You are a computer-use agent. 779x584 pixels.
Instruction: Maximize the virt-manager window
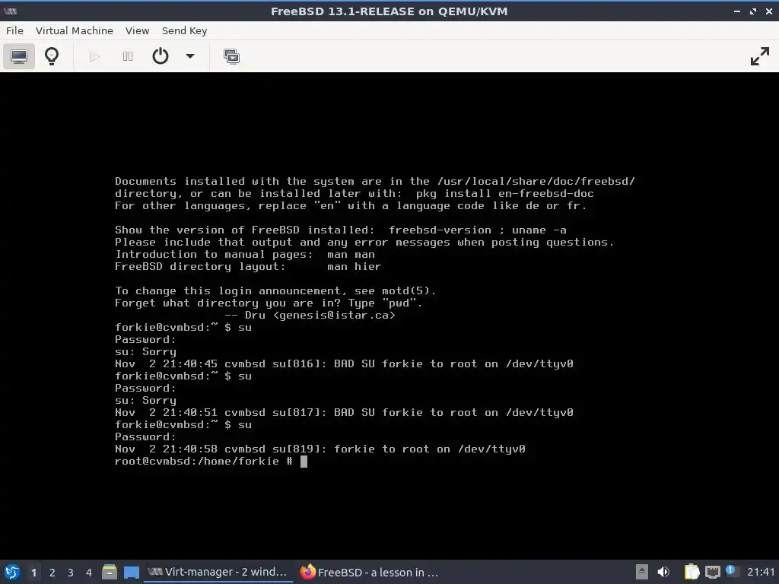pyautogui.click(x=752, y=11)
